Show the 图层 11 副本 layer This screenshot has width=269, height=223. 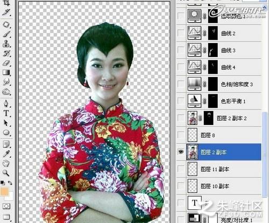tap(181, 169)
